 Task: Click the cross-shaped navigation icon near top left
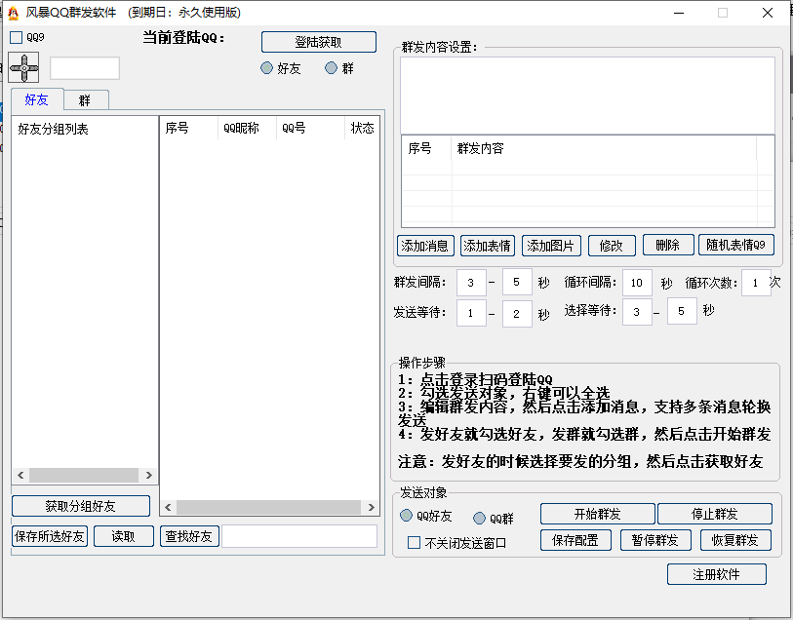pyautogui.click(x=25, y=67)
